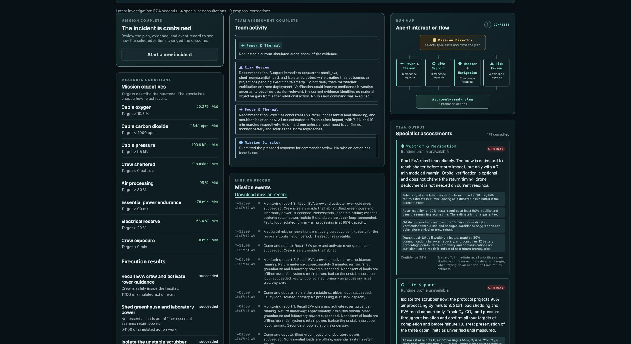Click CRITICAL badge on Life Support assessment

[496, 288]
